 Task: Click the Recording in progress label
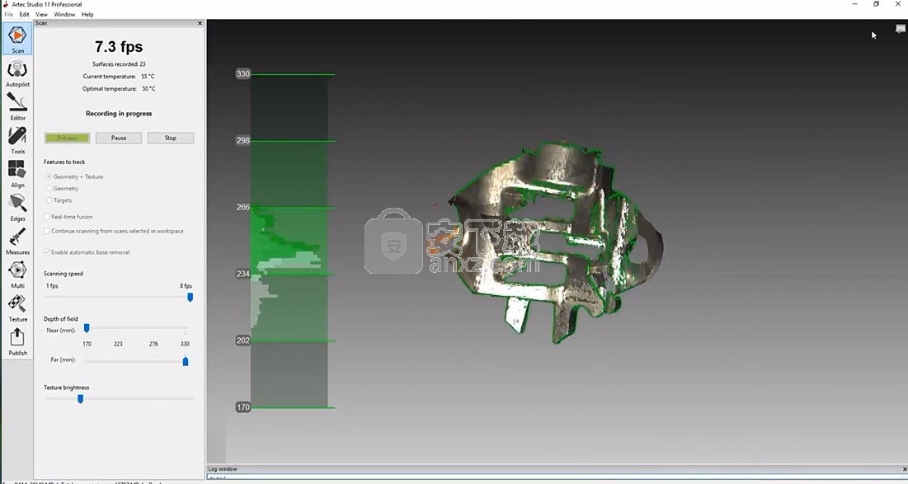click(x=119, y=114)
